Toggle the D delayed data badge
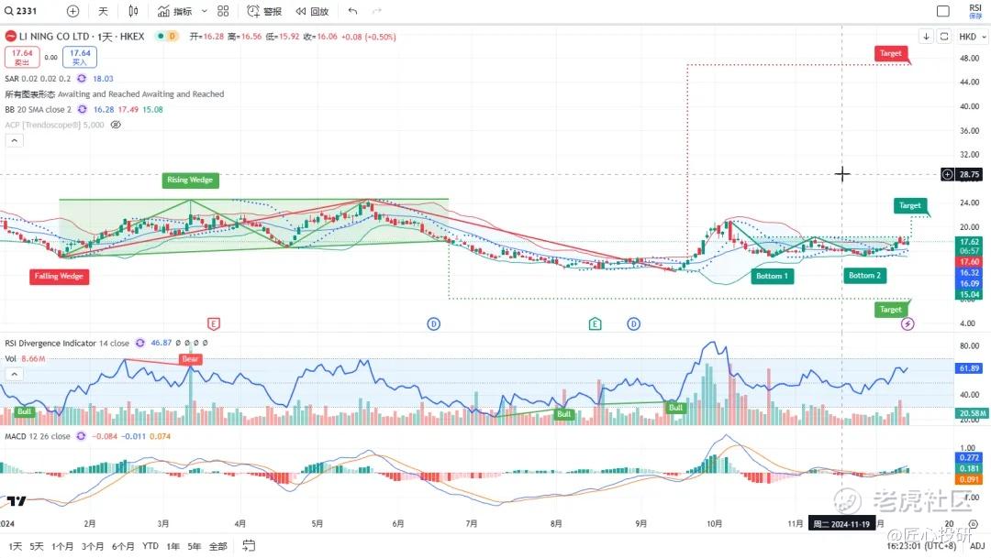The height and width of the screenshot is (558, 991). click(x=172, y=36)
